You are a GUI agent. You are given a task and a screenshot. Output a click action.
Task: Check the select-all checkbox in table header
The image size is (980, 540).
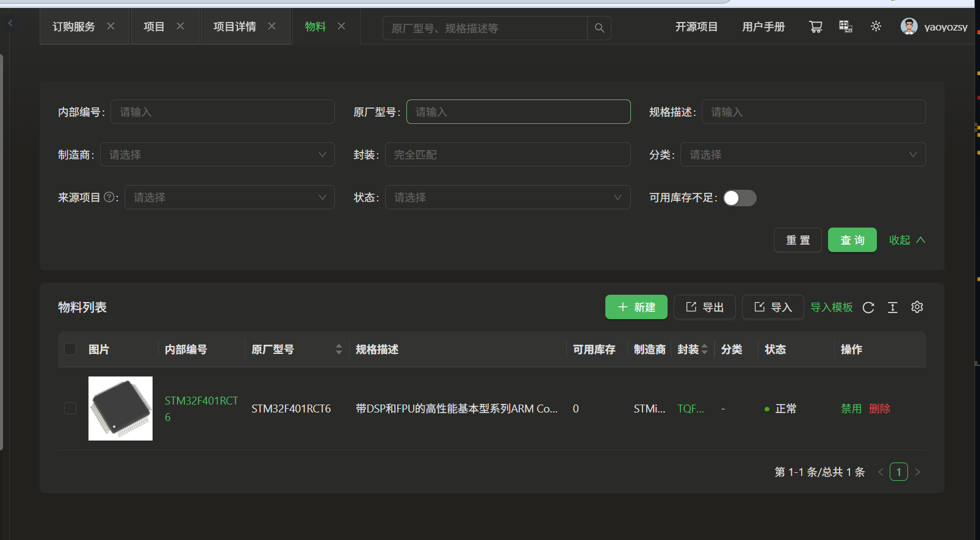[x=70, y=349]
